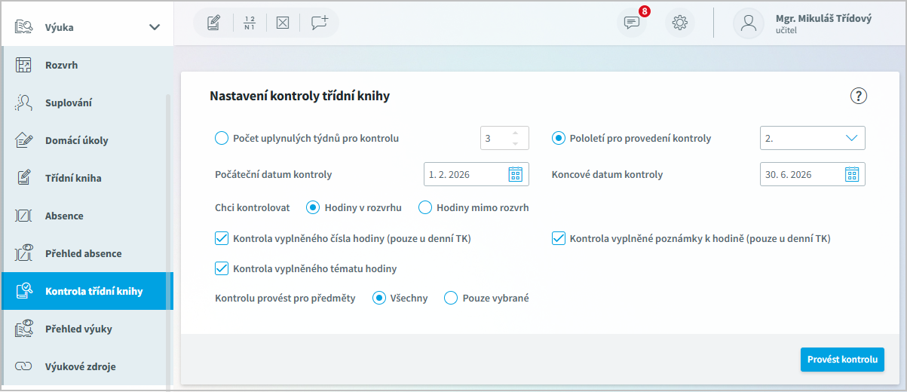
Task: Click the crossed box toolbar icon
Action: point(283,23)
